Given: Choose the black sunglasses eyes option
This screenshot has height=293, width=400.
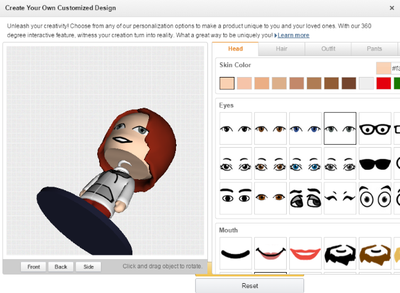Looking at the screenshot, I should [x=375, y=164].
